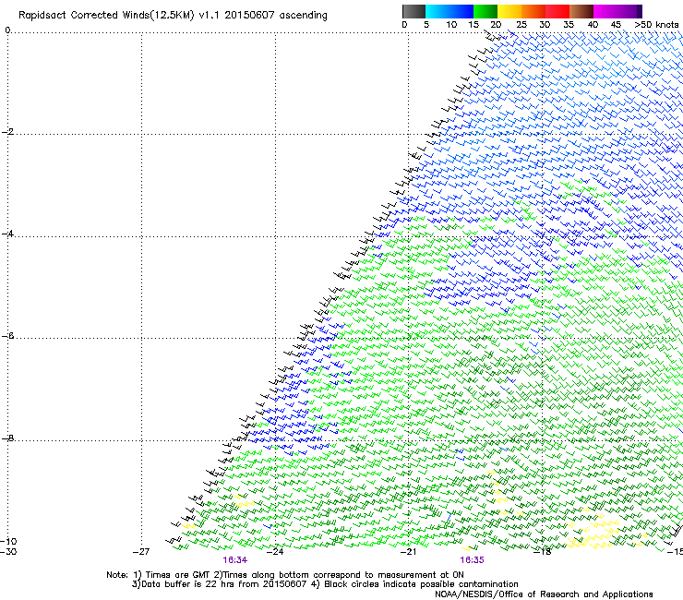
Task: Click the orange 25-30 knots legend swatch
Action: click(533, 11)
